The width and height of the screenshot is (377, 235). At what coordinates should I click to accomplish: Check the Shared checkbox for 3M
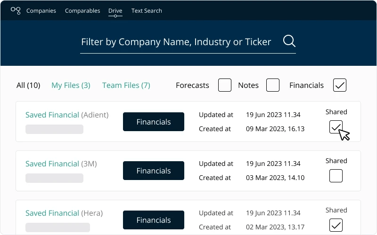point(336,176)
